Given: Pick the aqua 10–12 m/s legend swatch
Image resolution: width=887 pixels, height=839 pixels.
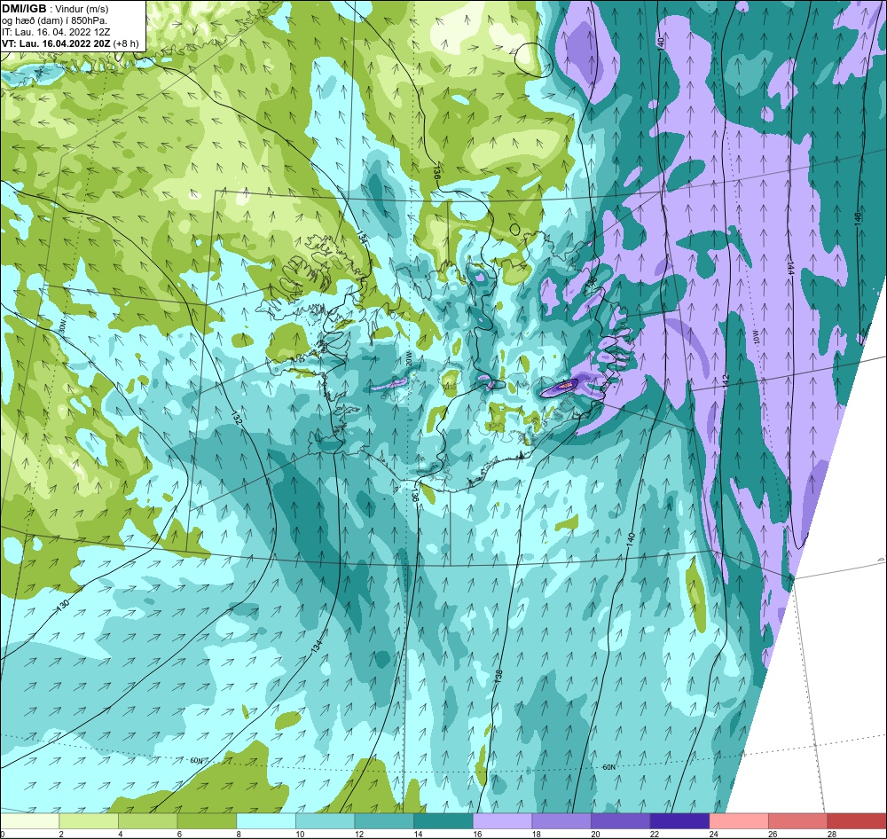Looking at the screenshot, I should [325, 821].
